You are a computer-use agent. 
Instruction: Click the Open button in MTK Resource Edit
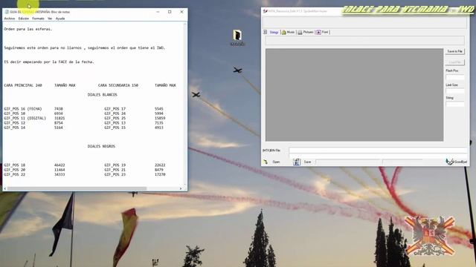(276, 162)
